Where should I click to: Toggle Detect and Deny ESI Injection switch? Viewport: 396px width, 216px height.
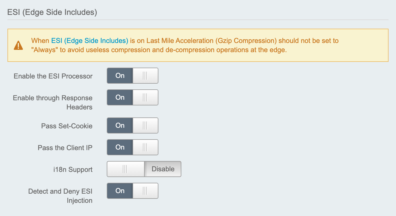point(133,191)
